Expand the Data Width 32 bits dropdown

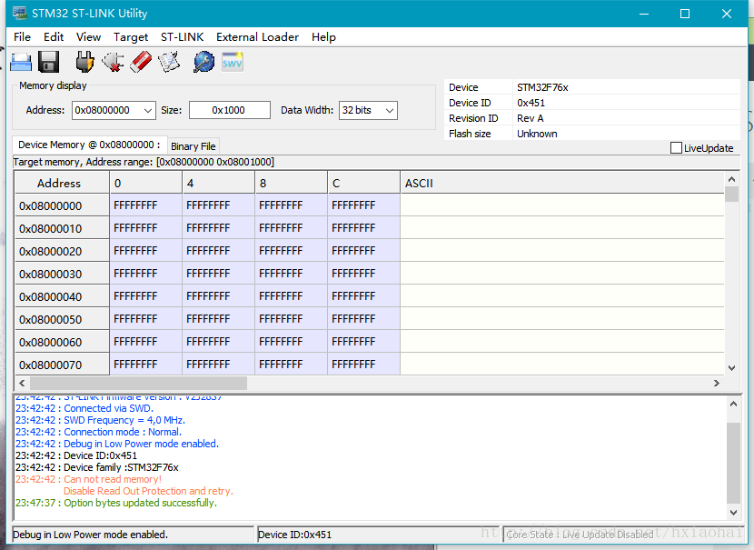pos(390,111)
